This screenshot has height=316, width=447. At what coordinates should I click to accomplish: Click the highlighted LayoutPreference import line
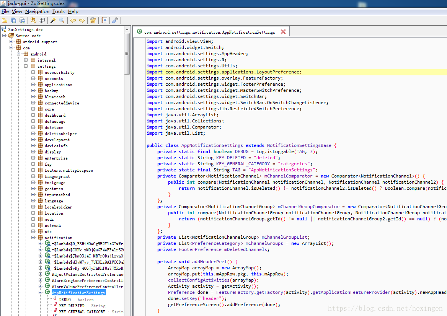[297, 72]
